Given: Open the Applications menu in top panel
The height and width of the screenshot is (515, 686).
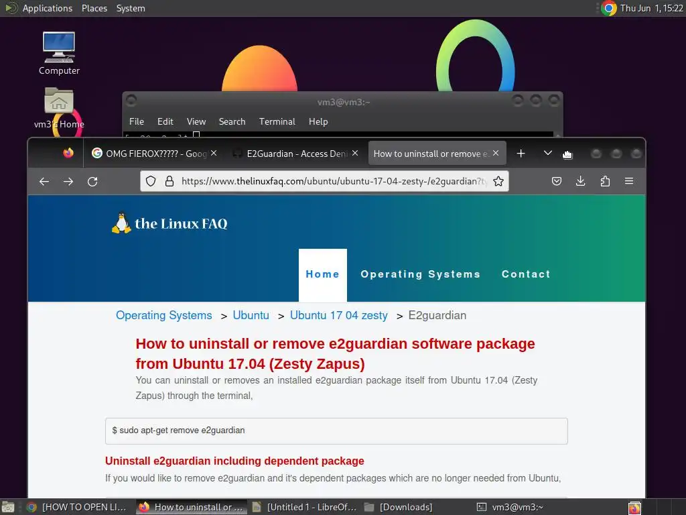Looking at the screenshot, I should pos(48,8).
